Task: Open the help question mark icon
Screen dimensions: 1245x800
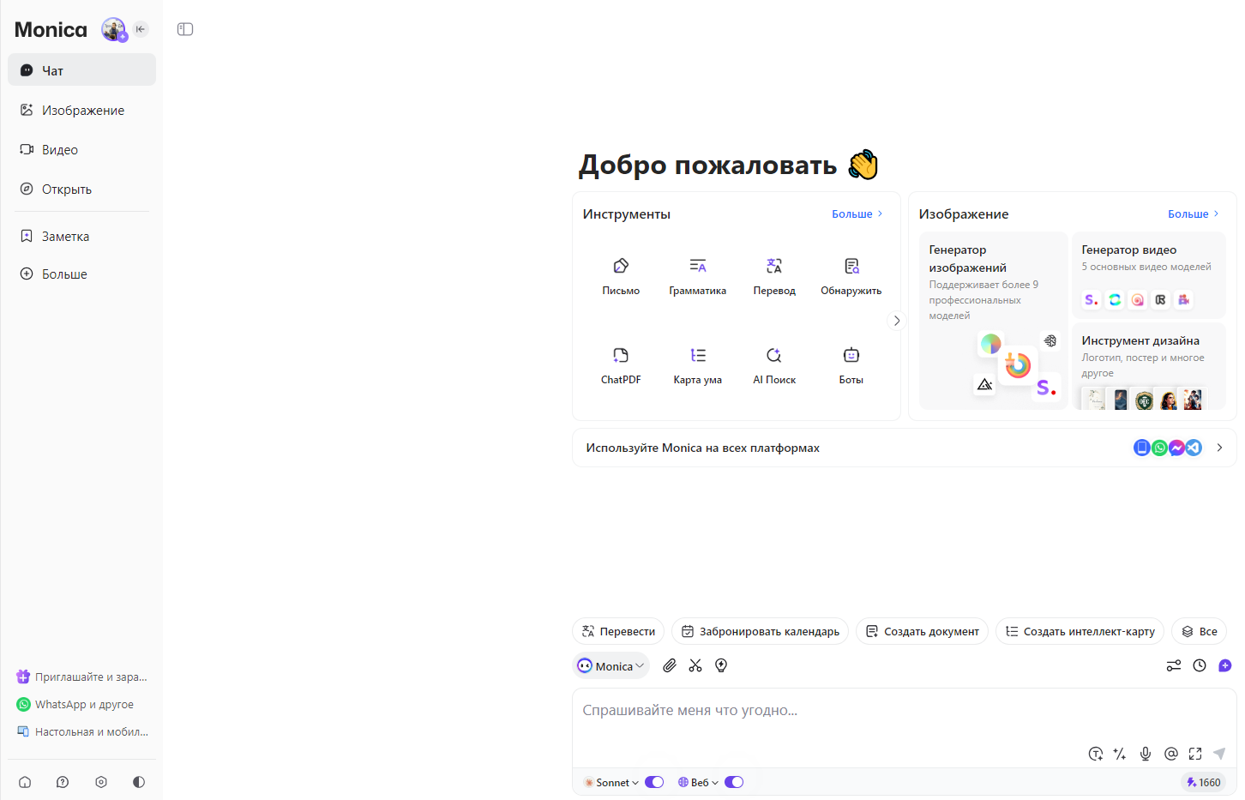Action: tap(63, 782)
